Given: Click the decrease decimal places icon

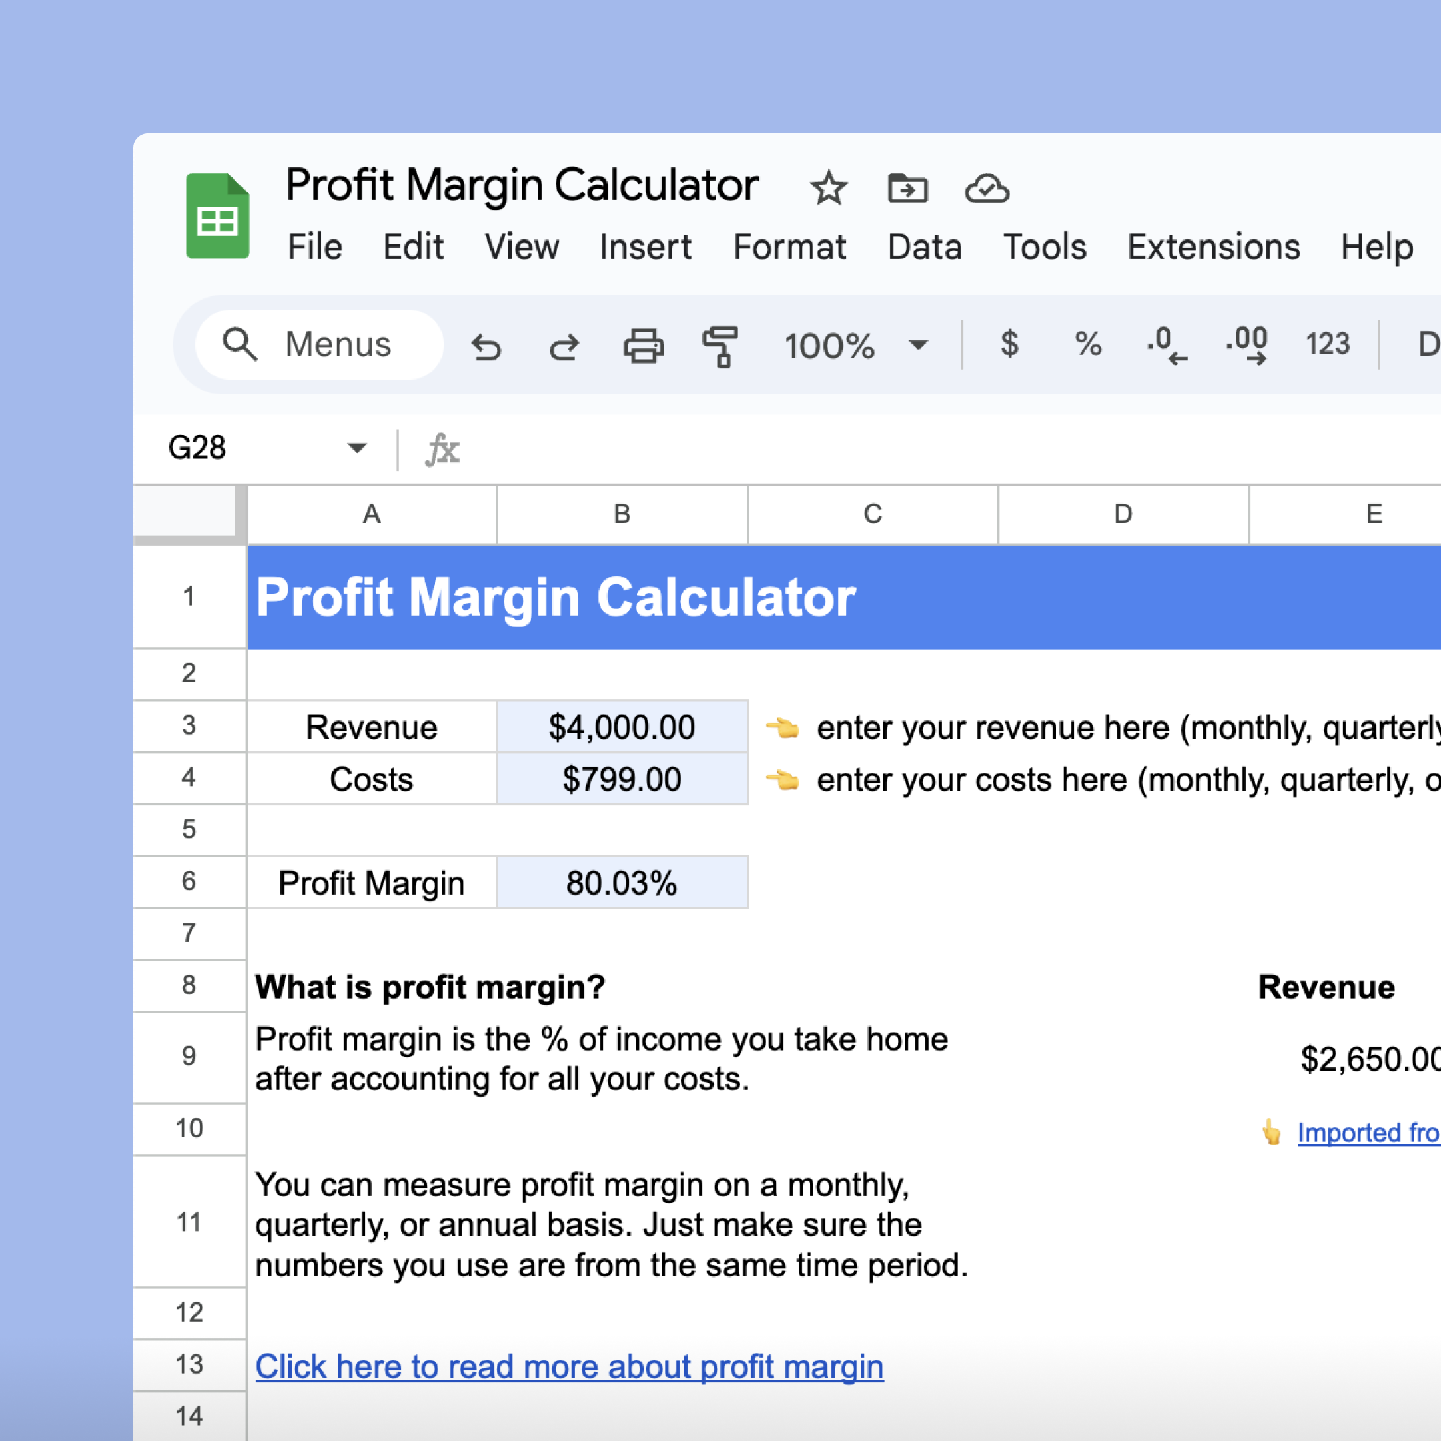Looking at the screenshot, I should [x=1167, y=346].
